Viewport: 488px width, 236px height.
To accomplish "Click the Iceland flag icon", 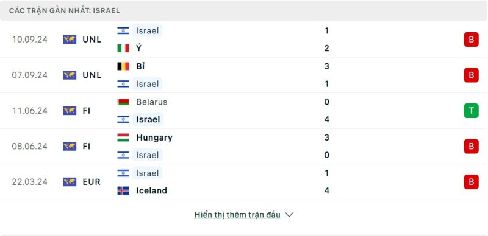I will point(123,190).
